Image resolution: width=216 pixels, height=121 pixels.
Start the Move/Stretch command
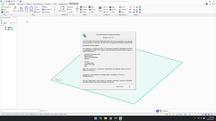pyautogui.click(x=62, y=9)
